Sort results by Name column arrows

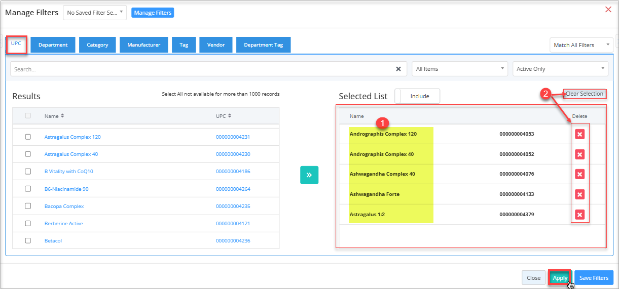tap(62, 116)
